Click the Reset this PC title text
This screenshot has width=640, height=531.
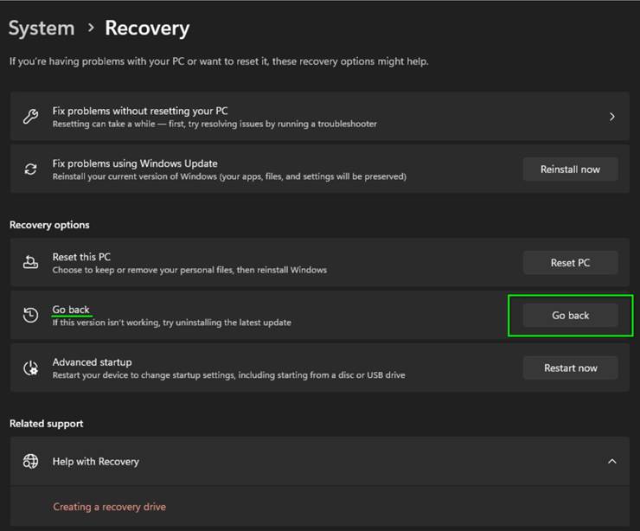(x=81, y=257)
